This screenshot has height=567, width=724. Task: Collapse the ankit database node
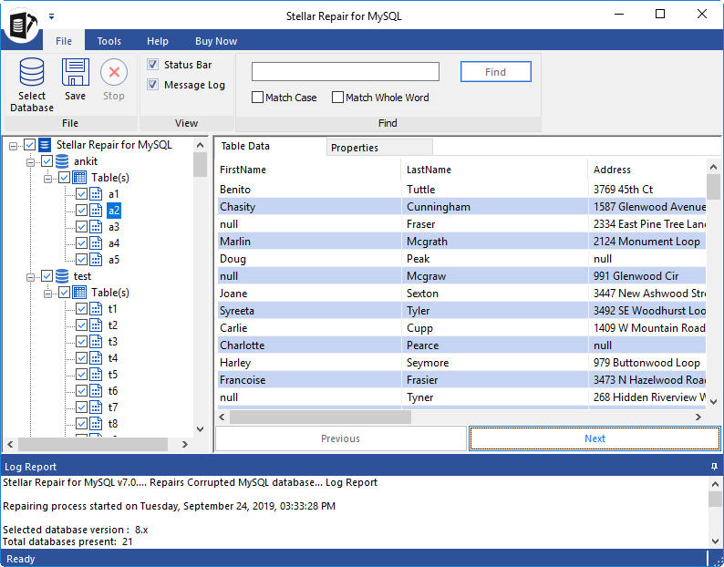[x=31, y=161]
